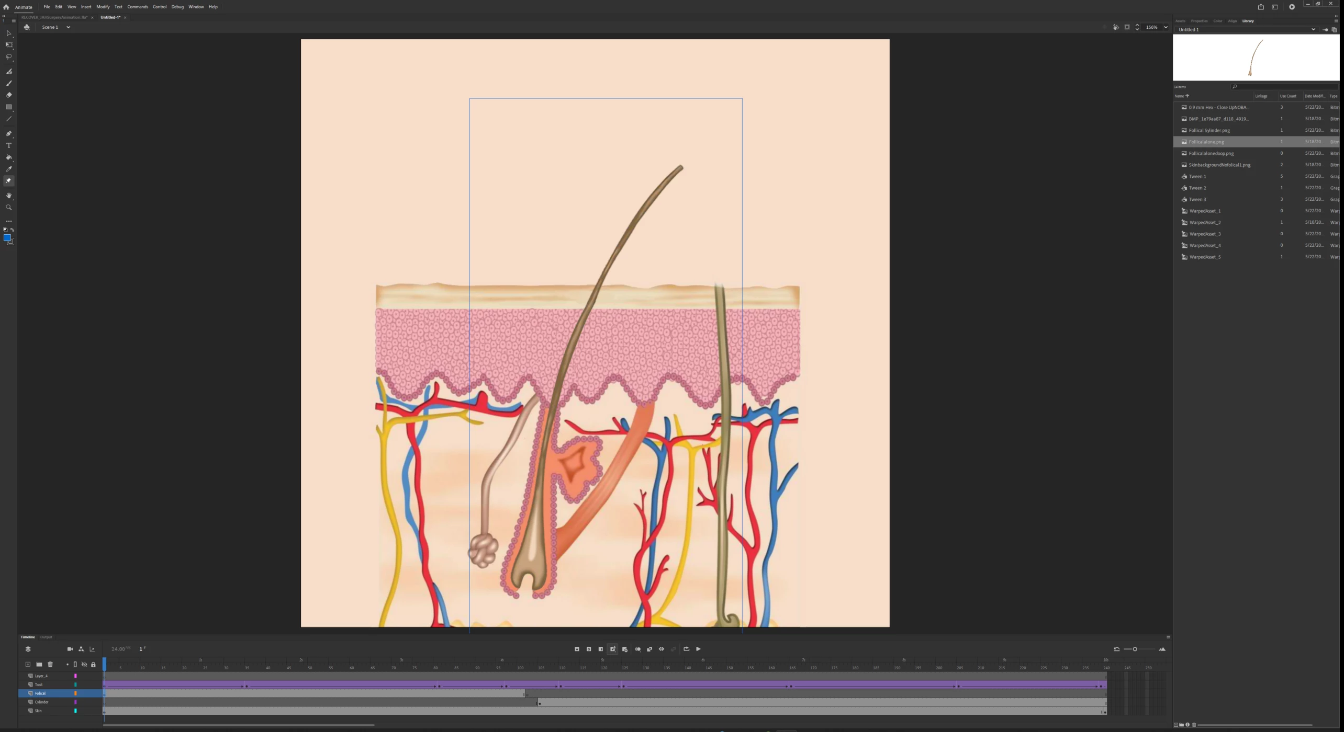Open the Modify menu
Viewport: 1344px width, 732px height.
103,7
